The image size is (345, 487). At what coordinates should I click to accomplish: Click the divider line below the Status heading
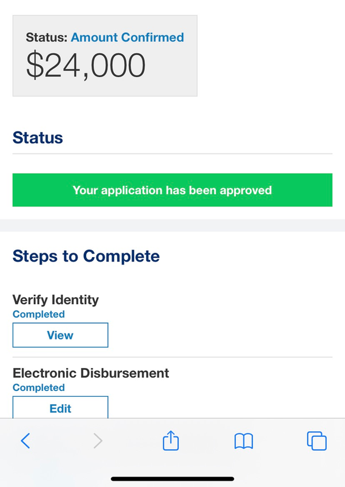coord(172,154)
